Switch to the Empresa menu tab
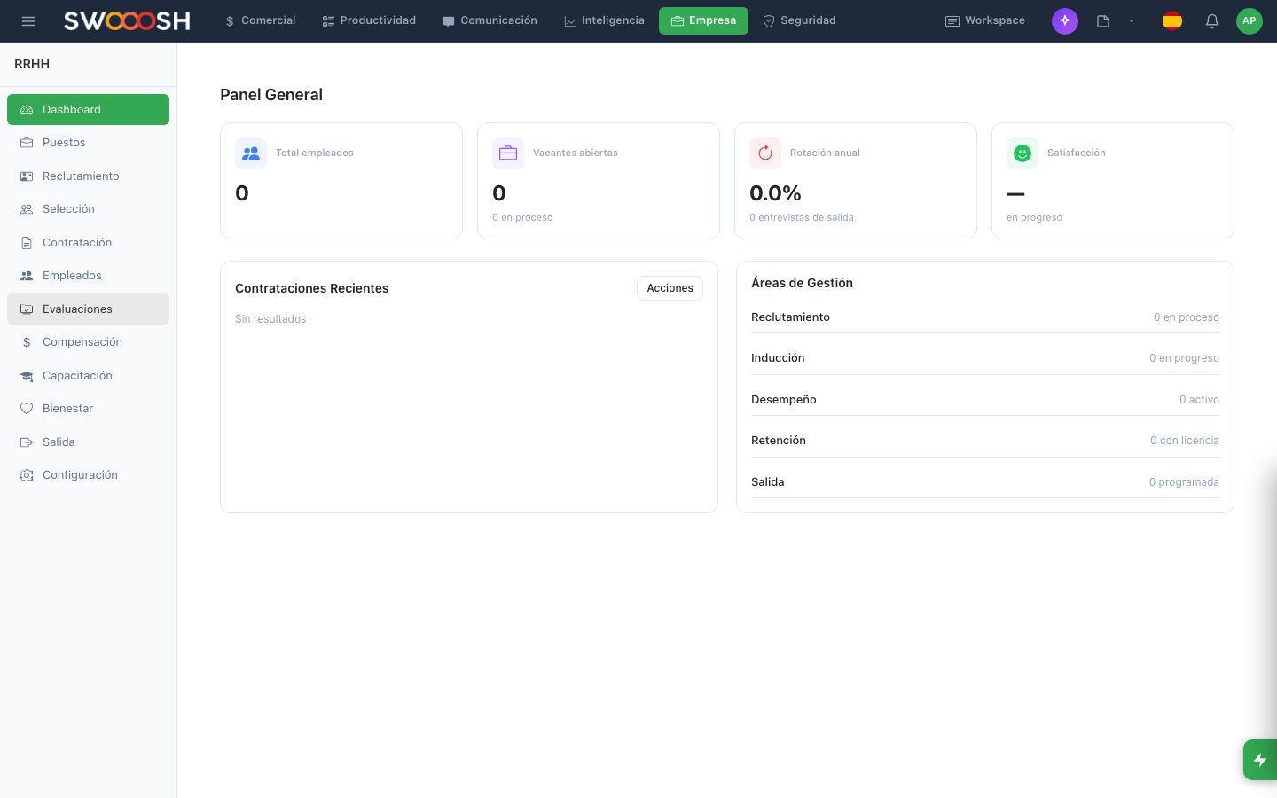Viewport: 1277px width, 798px height. [x=703, y=20]
